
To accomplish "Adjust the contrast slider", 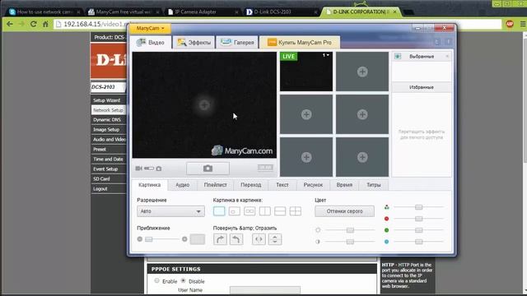I will [349, 242].
